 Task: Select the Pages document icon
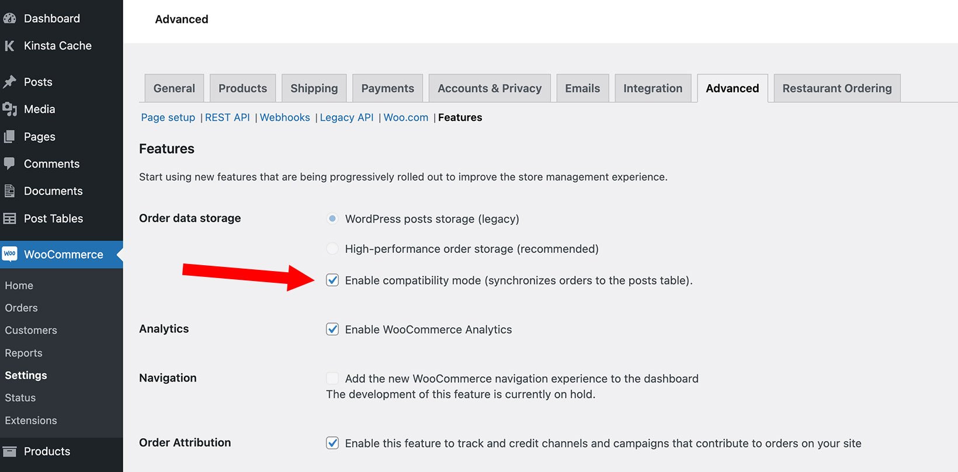[10, 136]
